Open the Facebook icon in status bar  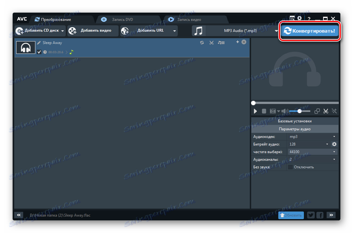320,215
